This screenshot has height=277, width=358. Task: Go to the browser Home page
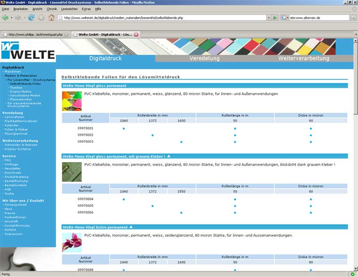click(51, 18)
